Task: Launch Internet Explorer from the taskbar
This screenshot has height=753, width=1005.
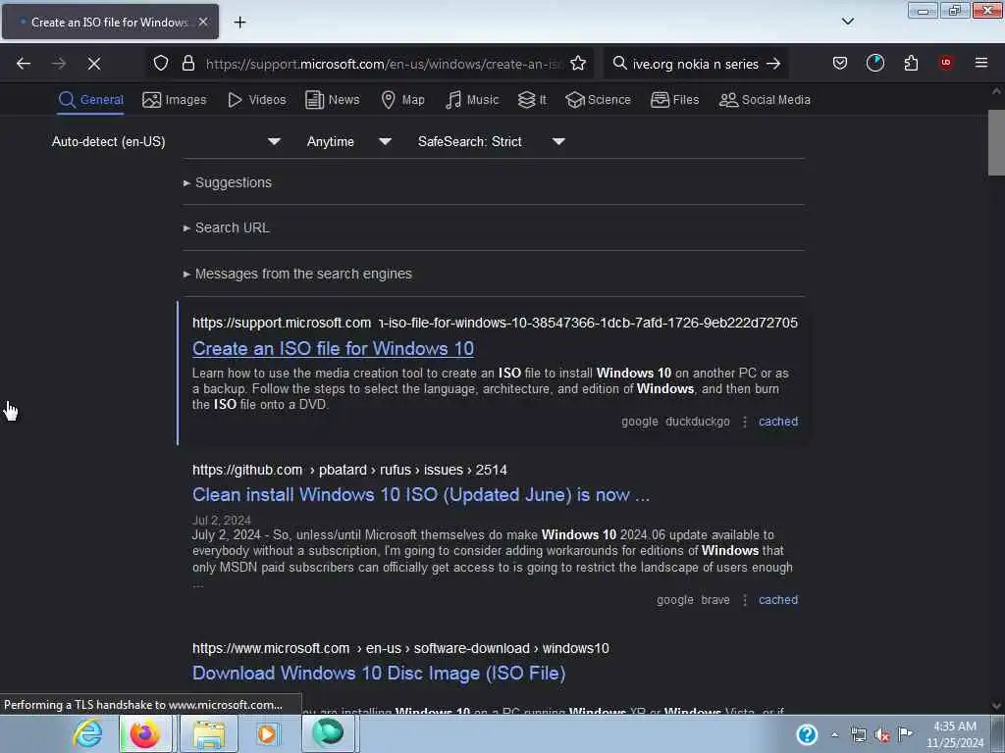Action: point(87,733)
